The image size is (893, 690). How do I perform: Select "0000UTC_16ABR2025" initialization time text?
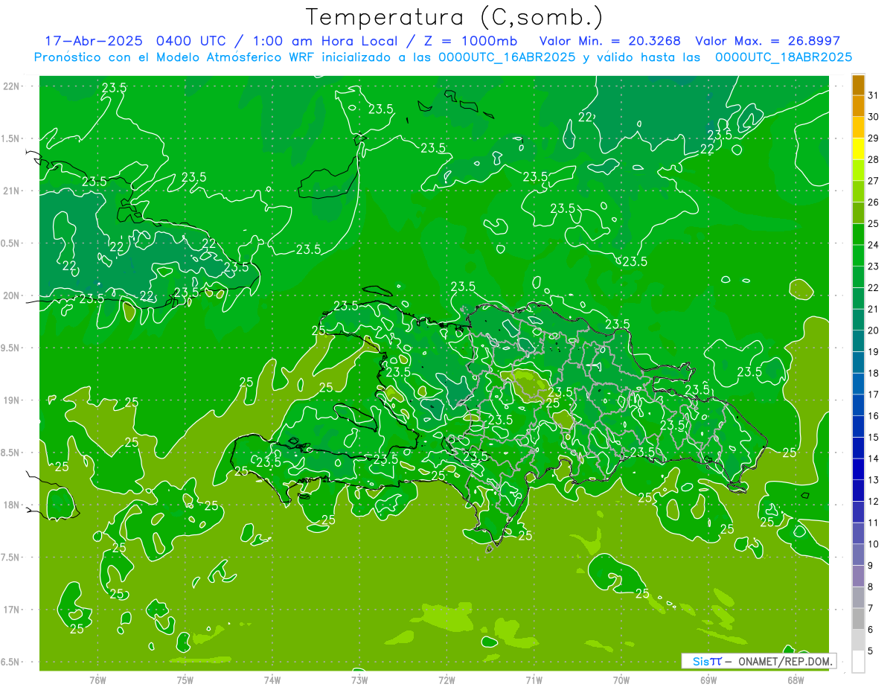(507, 57)
